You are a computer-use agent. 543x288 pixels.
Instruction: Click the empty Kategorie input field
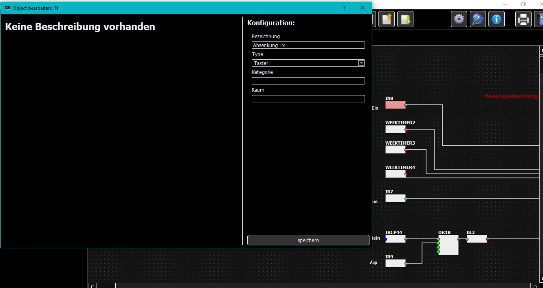coord(308,81)
